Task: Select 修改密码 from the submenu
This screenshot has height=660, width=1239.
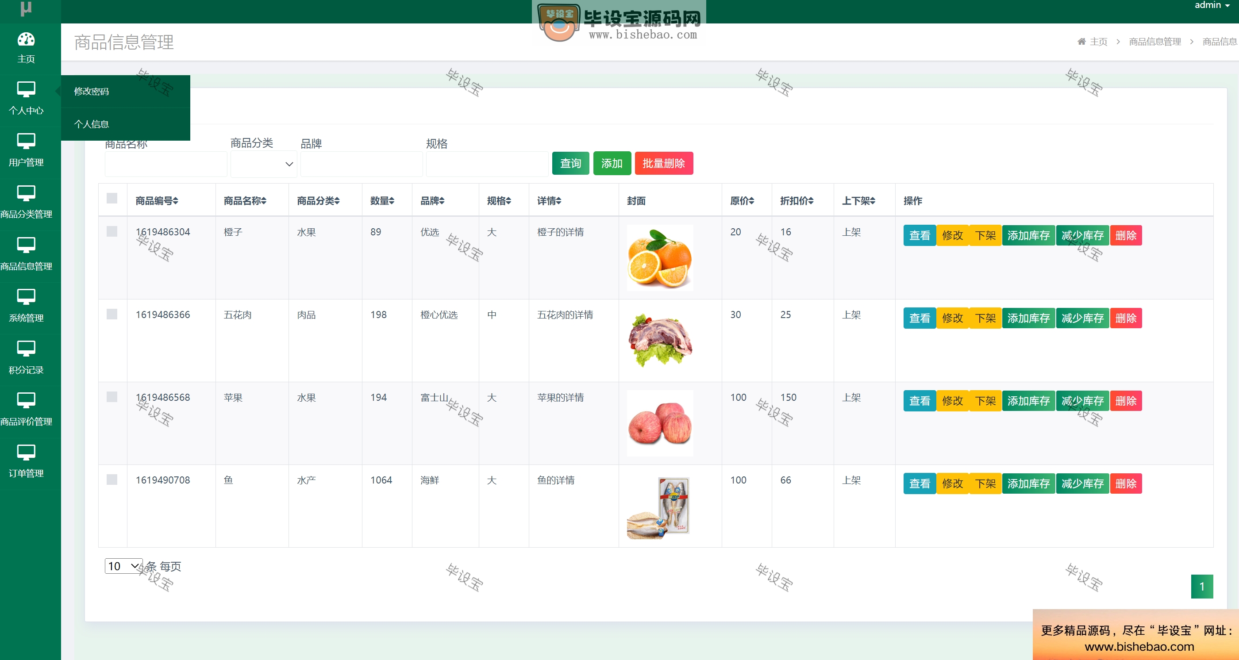Action: click(x=92, y=91)
